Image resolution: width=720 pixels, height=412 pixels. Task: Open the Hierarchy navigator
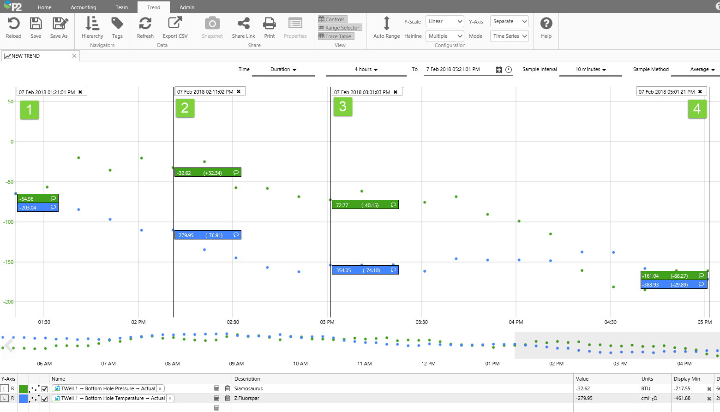click(x=92, y=24)
